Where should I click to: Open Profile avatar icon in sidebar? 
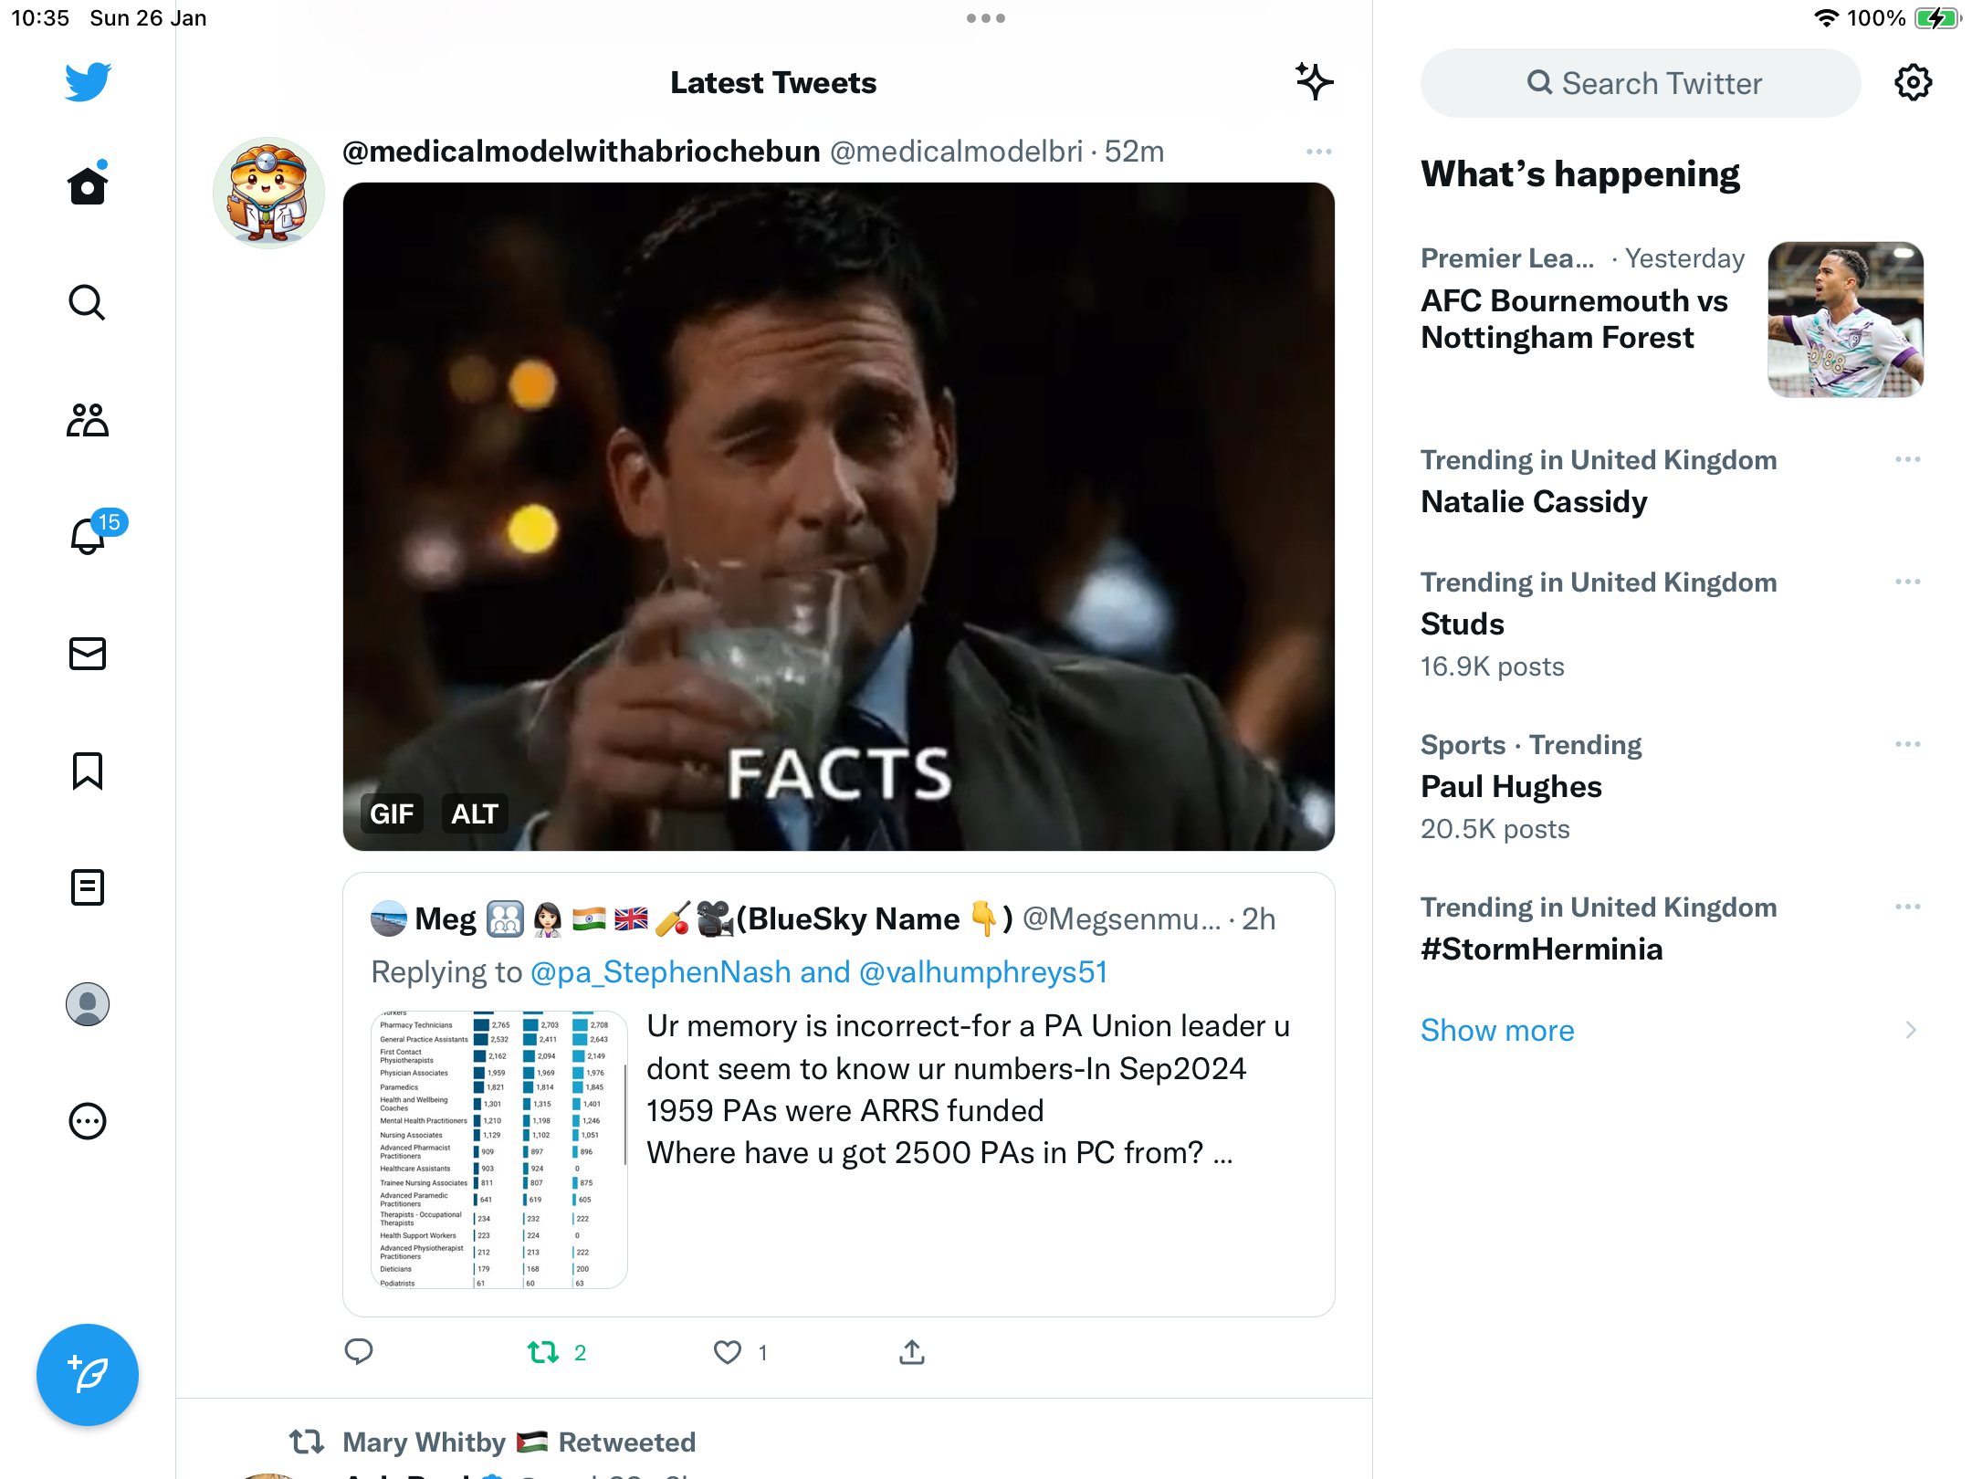(88, 1004)
